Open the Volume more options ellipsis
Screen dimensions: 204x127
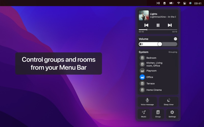click(x=175, y=39)
